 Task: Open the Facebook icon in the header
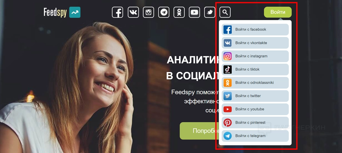click(117, 12)
